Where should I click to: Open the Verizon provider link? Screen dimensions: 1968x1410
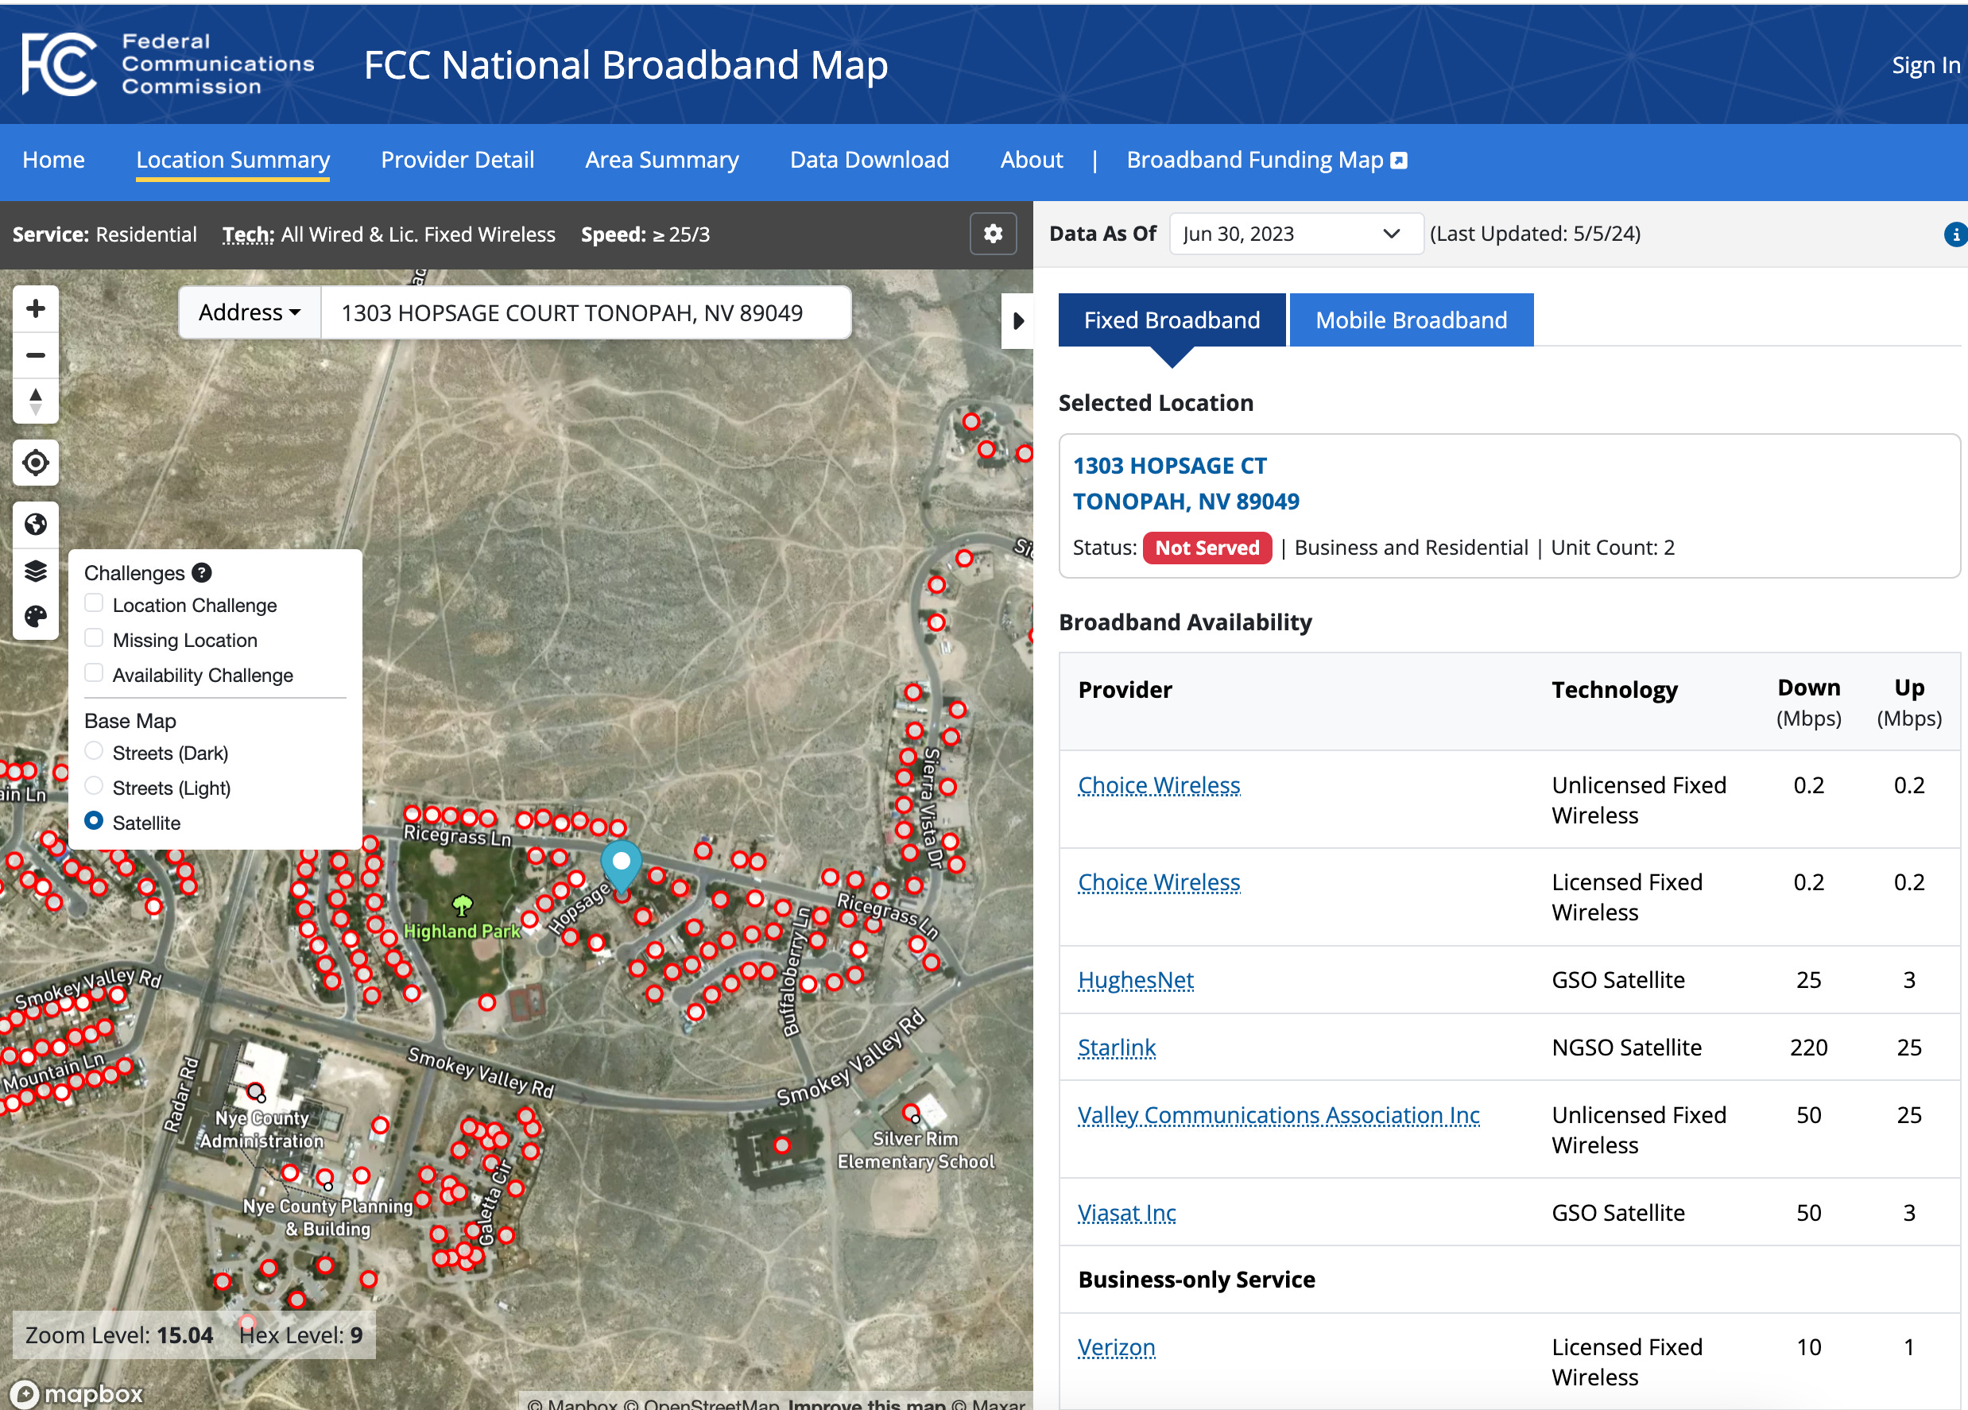(x=1116, y=1346)
